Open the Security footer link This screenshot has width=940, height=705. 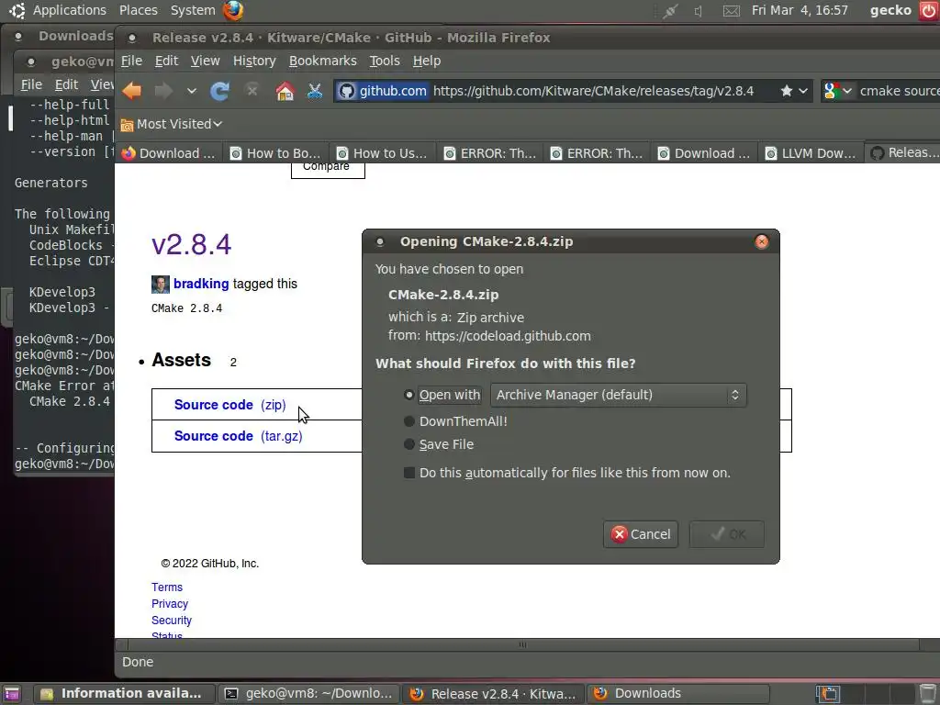(x=172, y=621)
